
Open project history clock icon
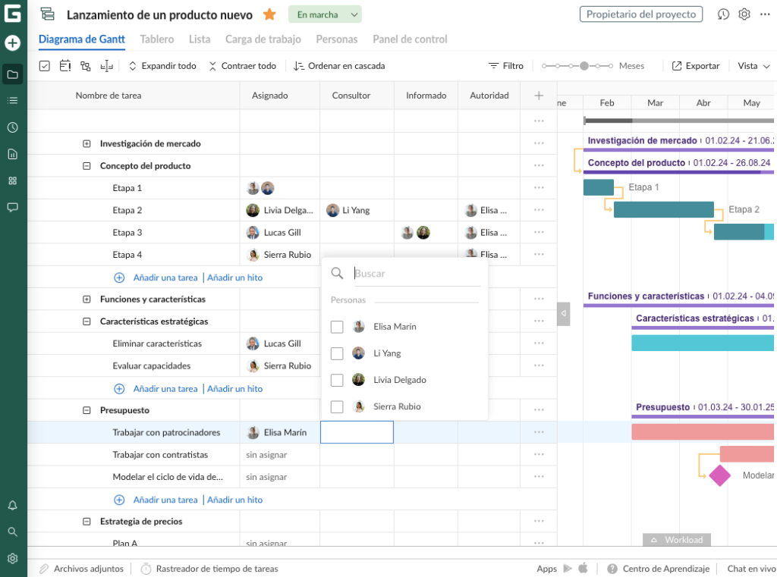[x=723, y=14]
